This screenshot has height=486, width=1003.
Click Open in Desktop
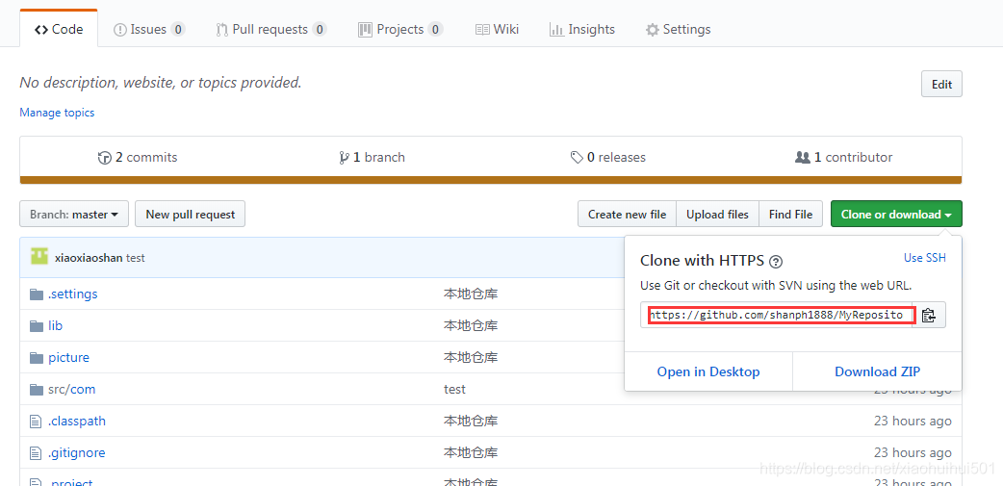click(x=708, y=371)
